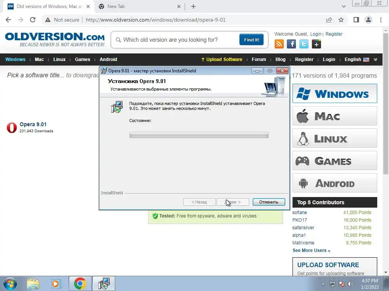Screen dimensions: 389x291
Task: Follow the See More Users link
Action: coord(312,250)
